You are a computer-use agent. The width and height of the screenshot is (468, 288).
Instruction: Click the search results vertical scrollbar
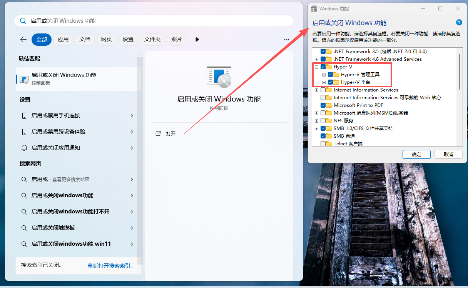click(139, 161)
